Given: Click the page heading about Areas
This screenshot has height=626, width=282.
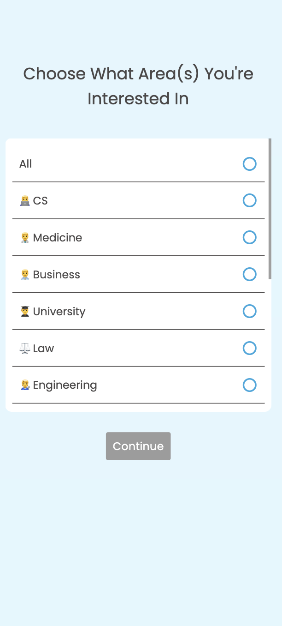Looking at the screenshot, I should click(138, 86).
